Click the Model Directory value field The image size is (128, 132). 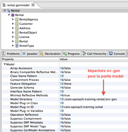tap(94, 99)
